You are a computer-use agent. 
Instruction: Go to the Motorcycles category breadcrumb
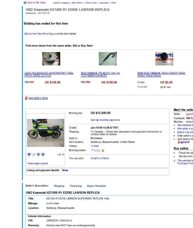pos(91,3)
